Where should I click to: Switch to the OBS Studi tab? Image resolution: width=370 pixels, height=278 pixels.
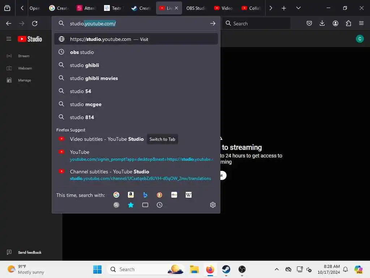(195, 8)
